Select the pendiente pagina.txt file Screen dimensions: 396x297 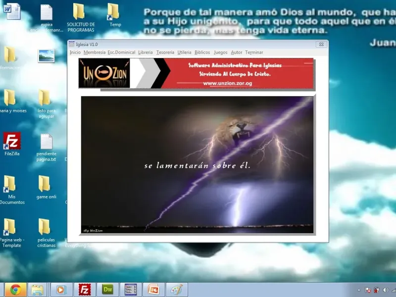[47, 148]
